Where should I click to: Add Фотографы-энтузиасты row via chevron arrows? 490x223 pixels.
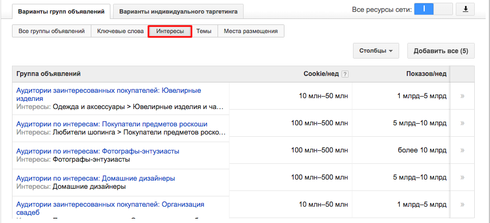pyautogui.click(x=462, y=150)
